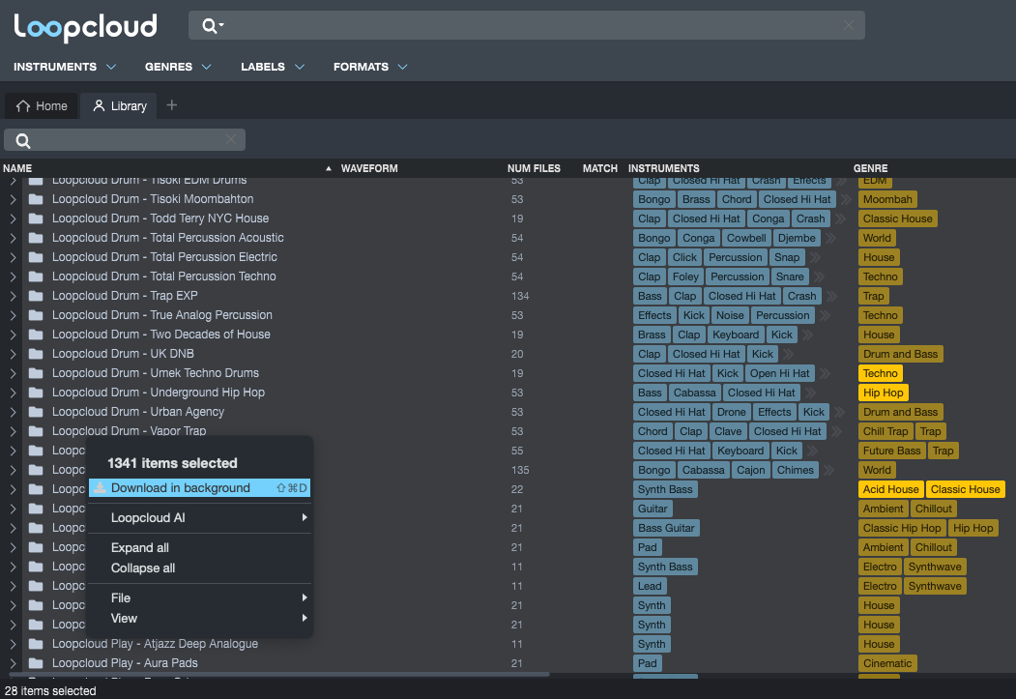1016x699 pixels.
Task: Click the Future Bass genre tag
Action: point(891,451)
